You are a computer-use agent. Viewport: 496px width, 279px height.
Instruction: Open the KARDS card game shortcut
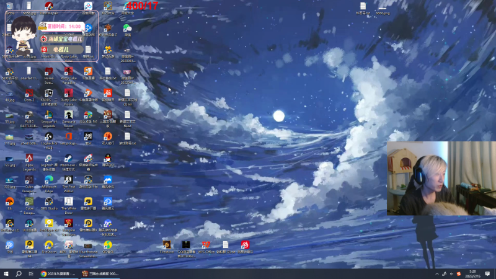49,93
